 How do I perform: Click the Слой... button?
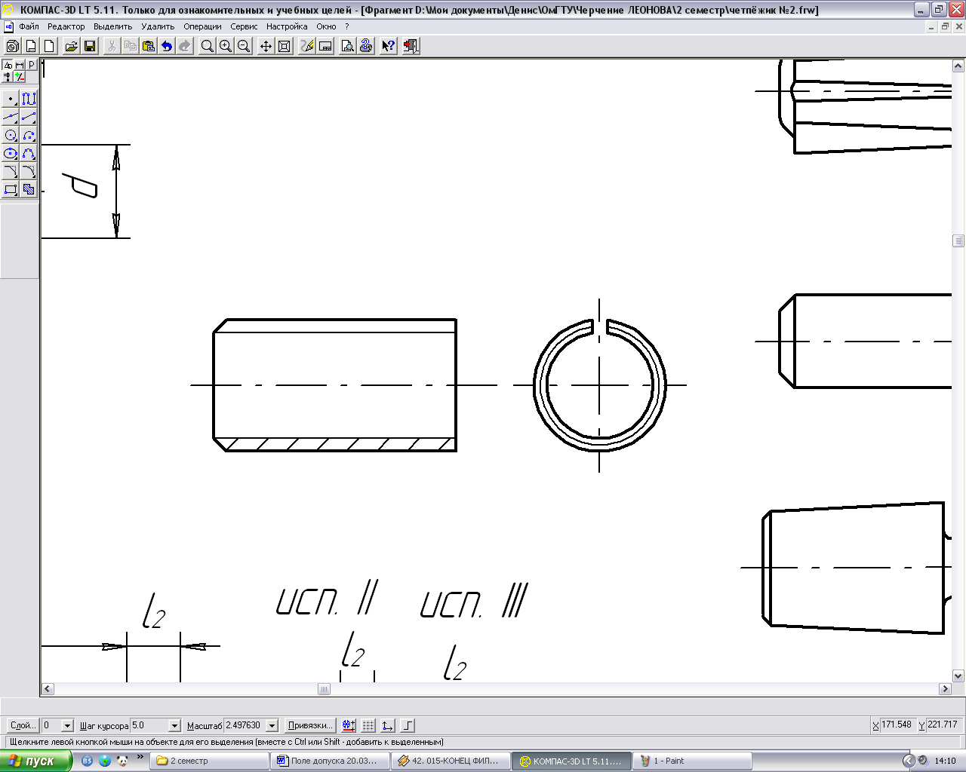coord(23,725)
